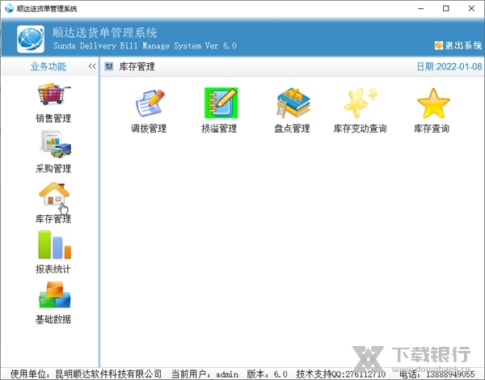Screen dimensions: 485x380
Task: Launch 损溢管理 green notebook icon
Action: 221,103
